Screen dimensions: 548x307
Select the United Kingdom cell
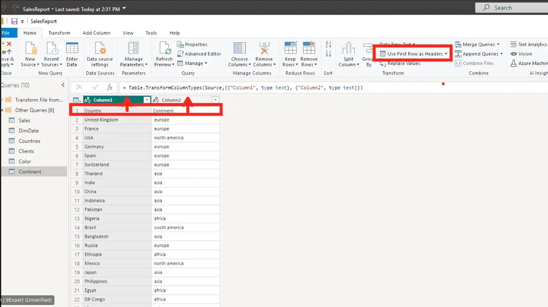click(x=117, y=120)
